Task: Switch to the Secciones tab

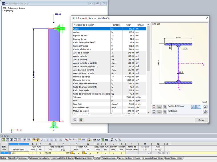Action: click(x=23, y=158)
